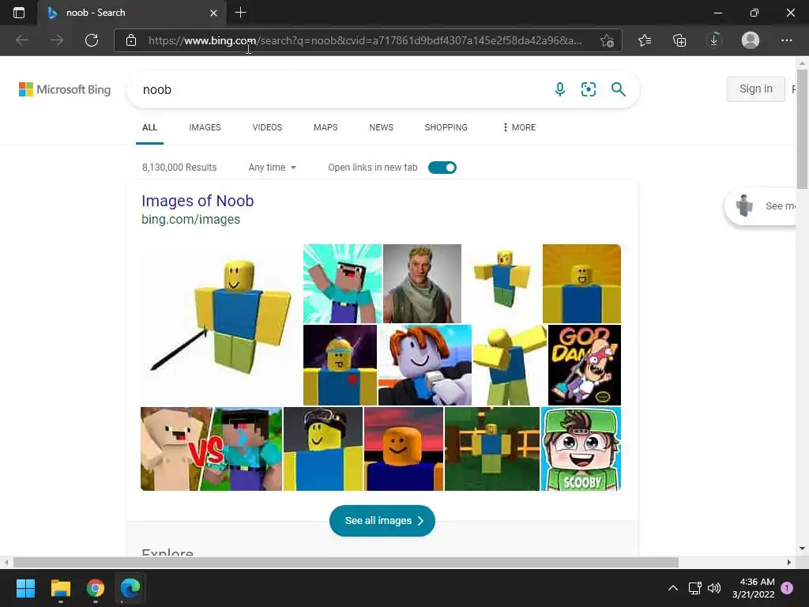Screen dimensions: 809x607
Task: Open Collections icon in toolbar
Action: click(x=679, y=40)
